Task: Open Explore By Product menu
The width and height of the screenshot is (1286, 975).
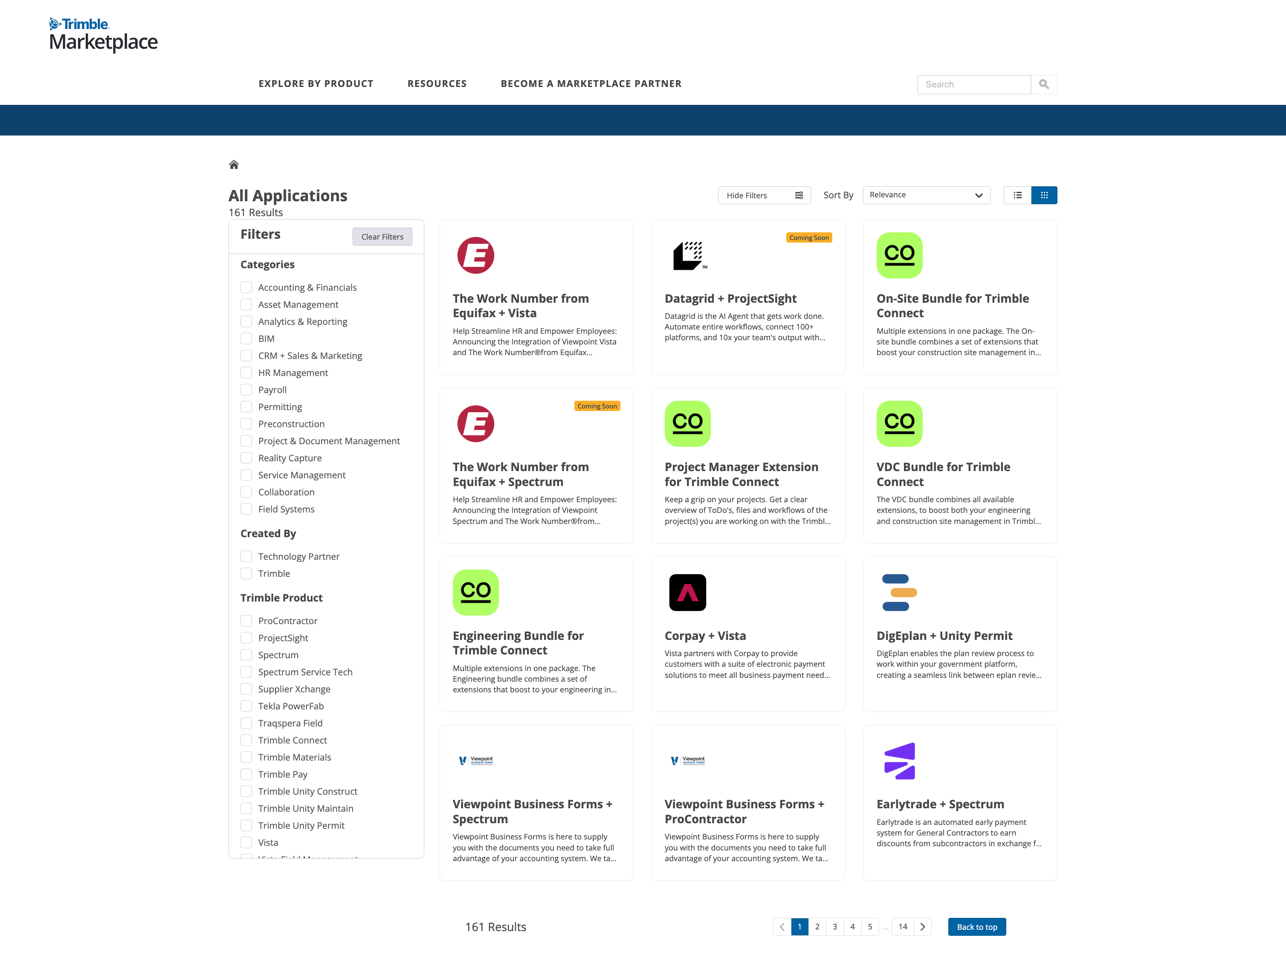Action: [316, 84]
